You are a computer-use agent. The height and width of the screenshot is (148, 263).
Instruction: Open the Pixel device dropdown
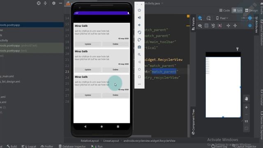(x=222, y=18)
